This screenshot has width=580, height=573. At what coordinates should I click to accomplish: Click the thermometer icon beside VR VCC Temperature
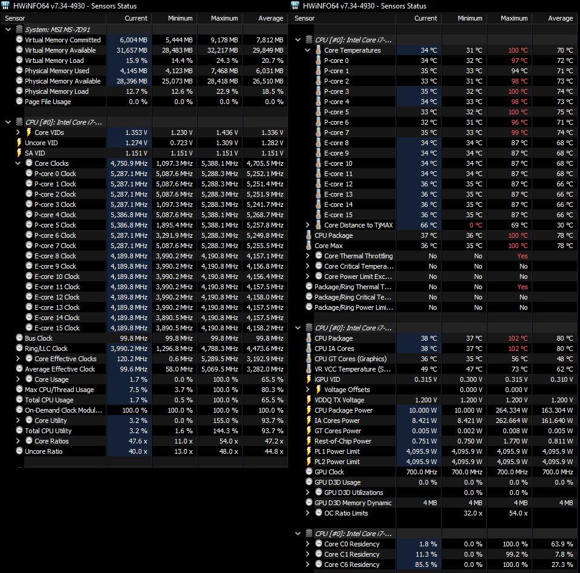coord(309,368)
